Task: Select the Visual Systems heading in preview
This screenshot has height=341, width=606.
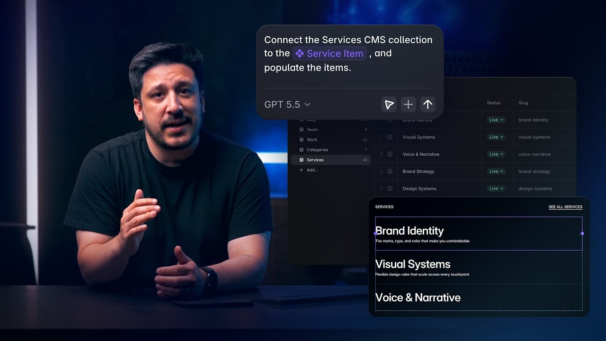Action: pos(412,264)
